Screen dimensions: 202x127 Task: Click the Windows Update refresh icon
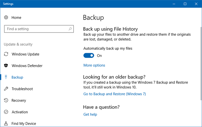coord(6,54)
